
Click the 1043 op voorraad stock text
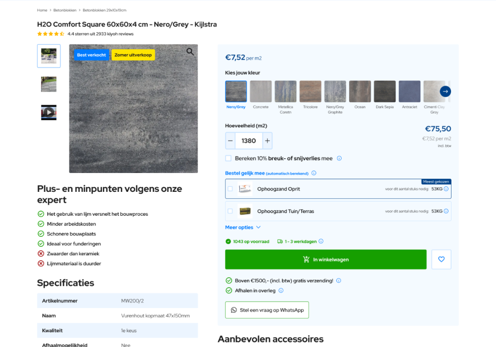tap(251, 241)
